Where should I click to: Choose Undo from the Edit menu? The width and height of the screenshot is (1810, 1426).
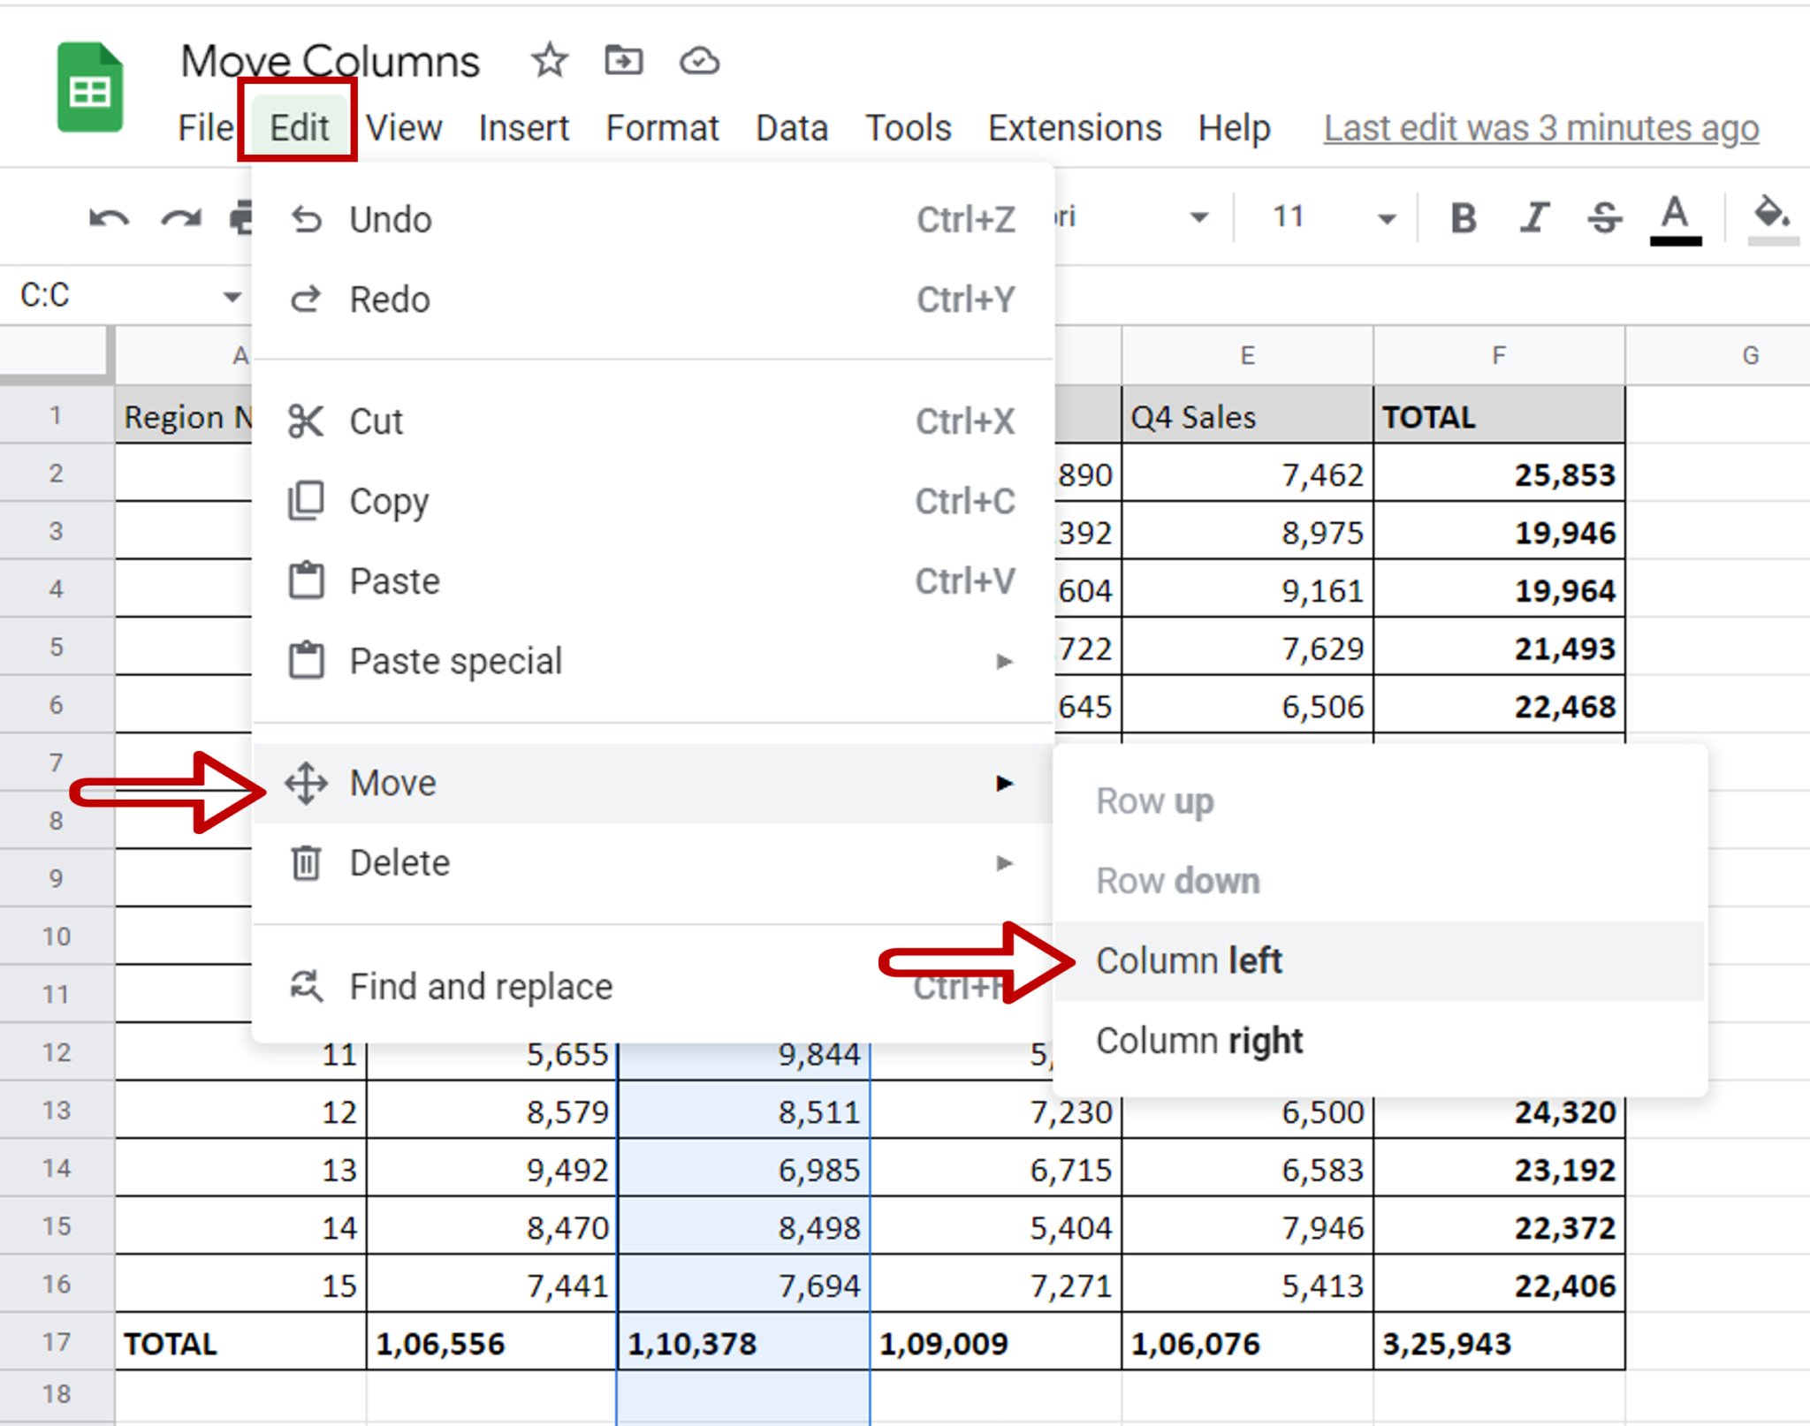[x=653, y=220]
